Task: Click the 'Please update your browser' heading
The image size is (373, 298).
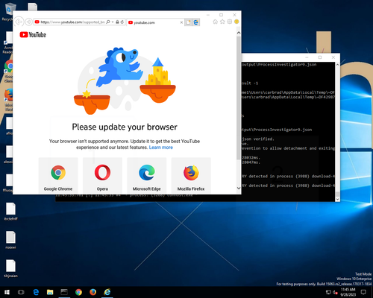Action: coord(125,127)
